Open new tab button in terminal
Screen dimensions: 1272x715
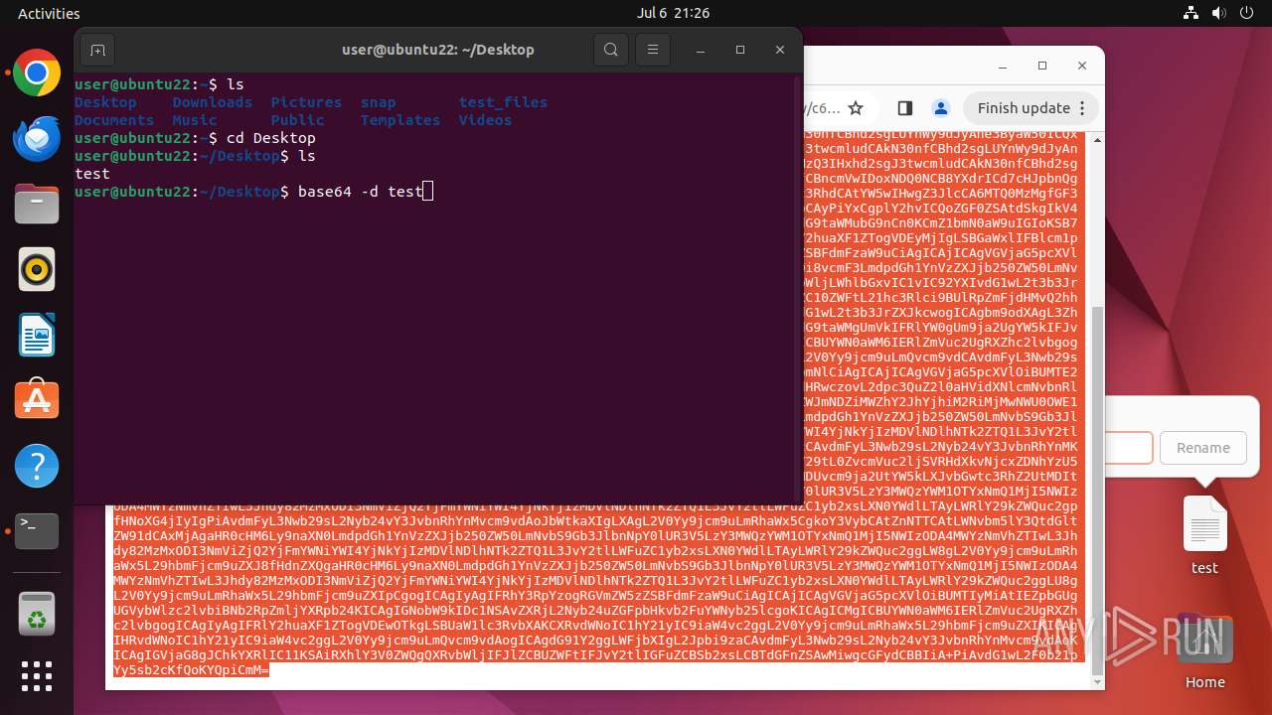(x=97, y=50)
